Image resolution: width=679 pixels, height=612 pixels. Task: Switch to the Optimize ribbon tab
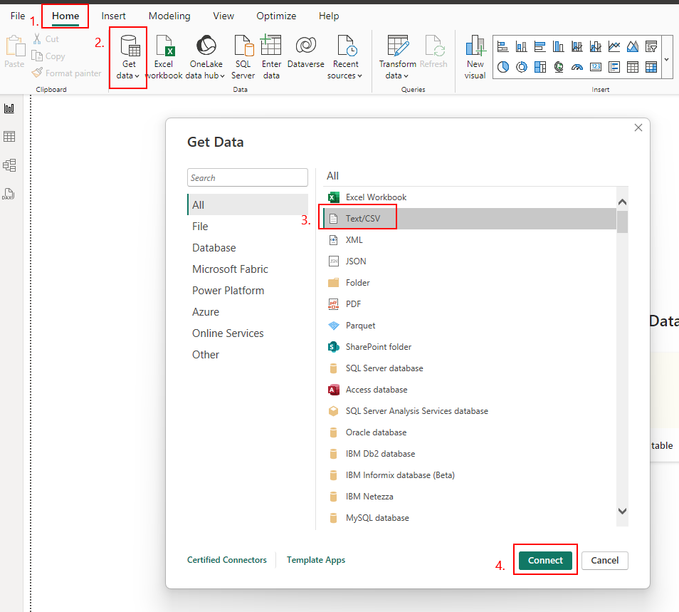pyautogui.click(x=276, y=16)
